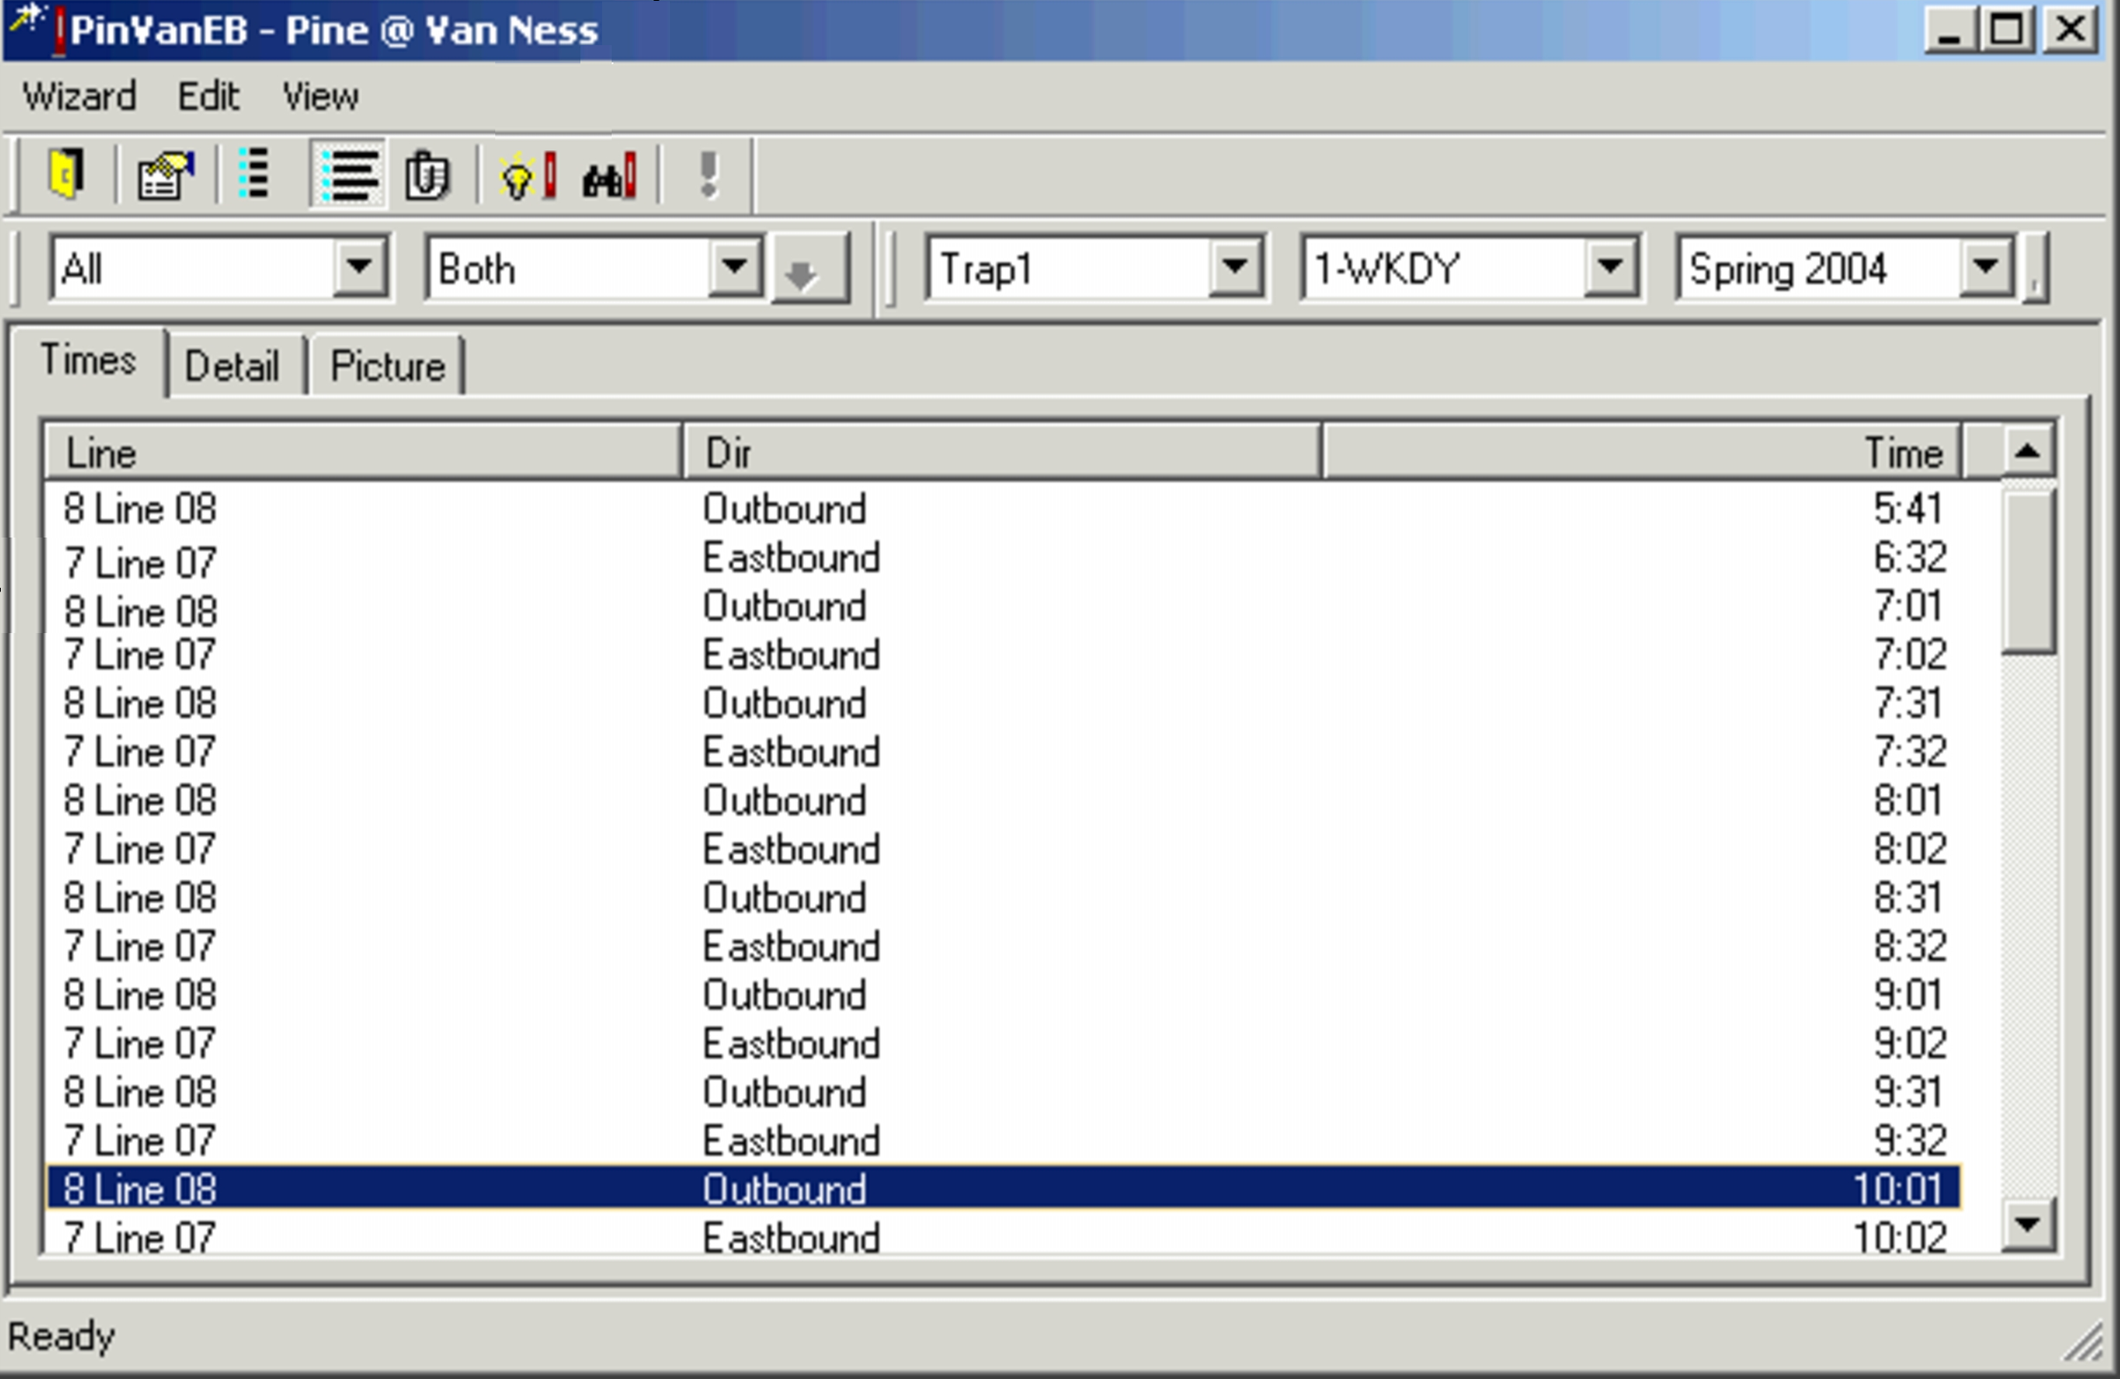Switch to the Detail tab
2120x1379 pixels.
[x=234, y=364]
